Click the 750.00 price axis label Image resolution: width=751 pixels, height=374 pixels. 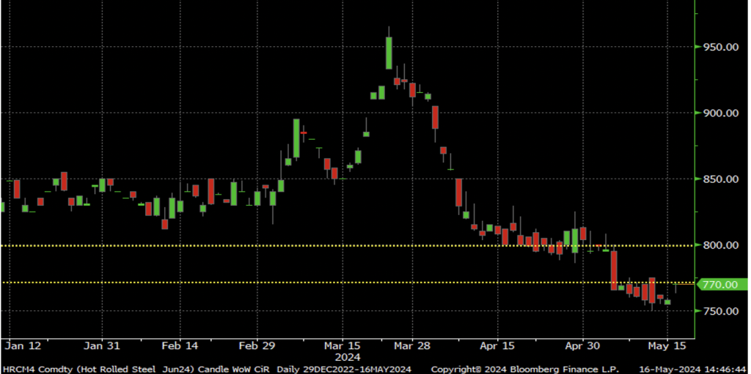[720, 311]
